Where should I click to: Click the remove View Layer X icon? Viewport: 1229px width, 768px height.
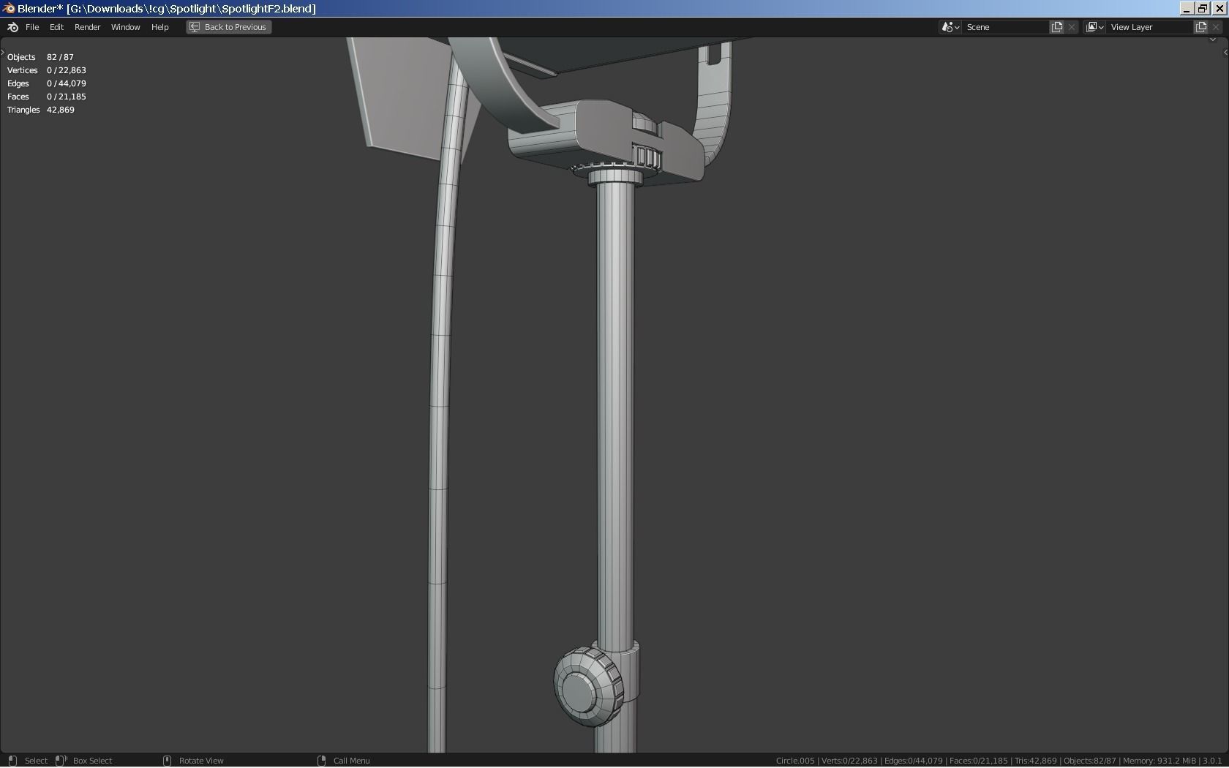(x=1216, y=27)
